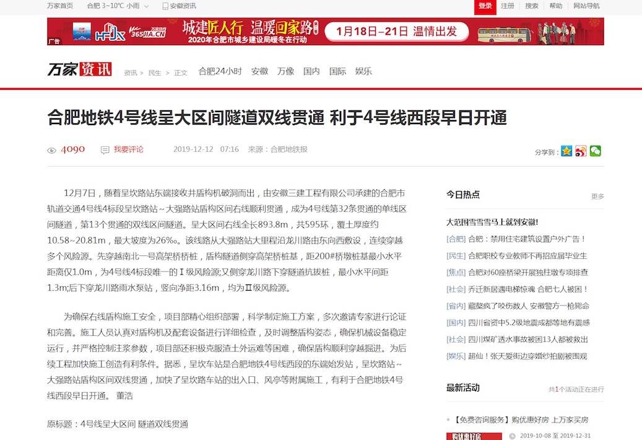Share article via the WeChat icon
This screenshot has width=642, height=440.
click(595, 151)
